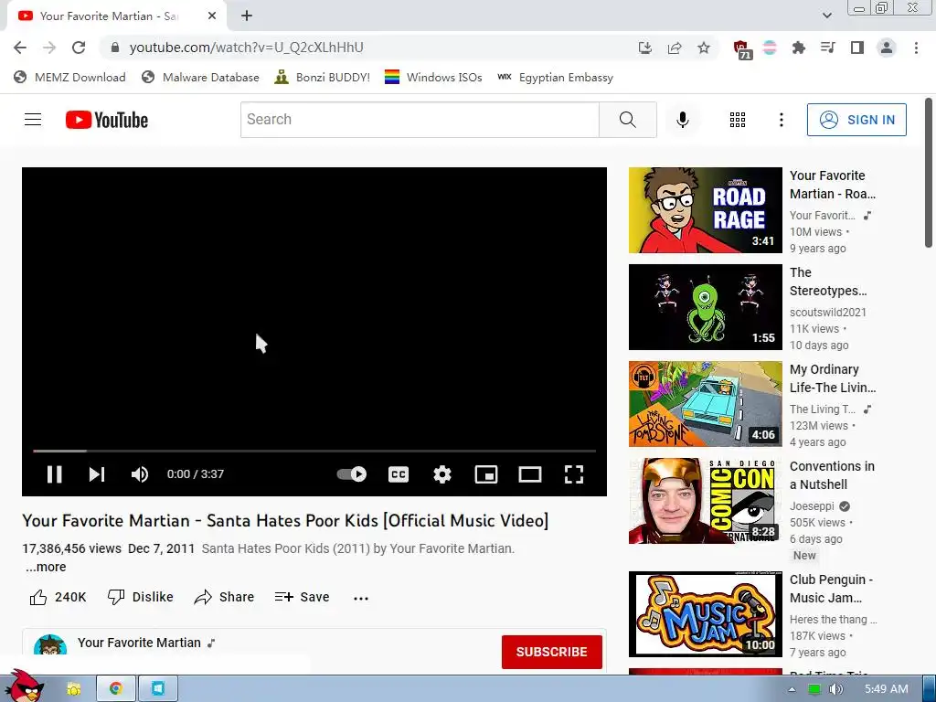Reload the current page
This screenshot has height=702, width=936.
pyautogui.click(x=79, y=48)
